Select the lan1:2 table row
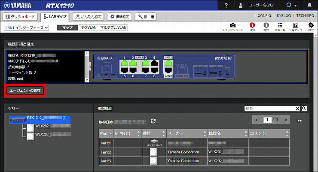The height and width of the screenshot is (172, 318). click(194, 152)
